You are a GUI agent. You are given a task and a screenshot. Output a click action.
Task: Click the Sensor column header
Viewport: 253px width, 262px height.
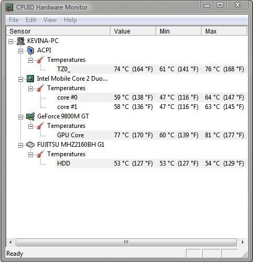[x=58, y=31]
